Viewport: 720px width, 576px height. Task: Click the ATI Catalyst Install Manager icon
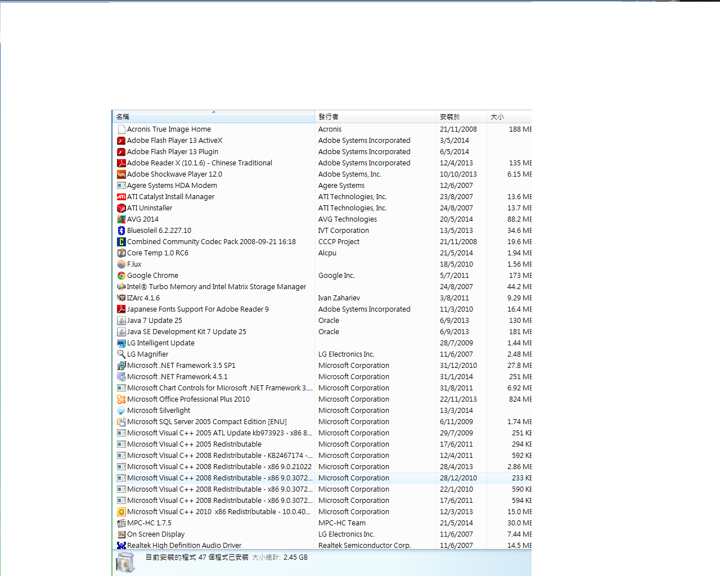121,197
